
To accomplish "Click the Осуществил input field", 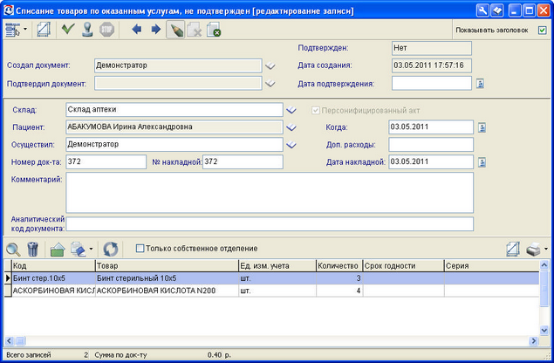I will [174, 144].
